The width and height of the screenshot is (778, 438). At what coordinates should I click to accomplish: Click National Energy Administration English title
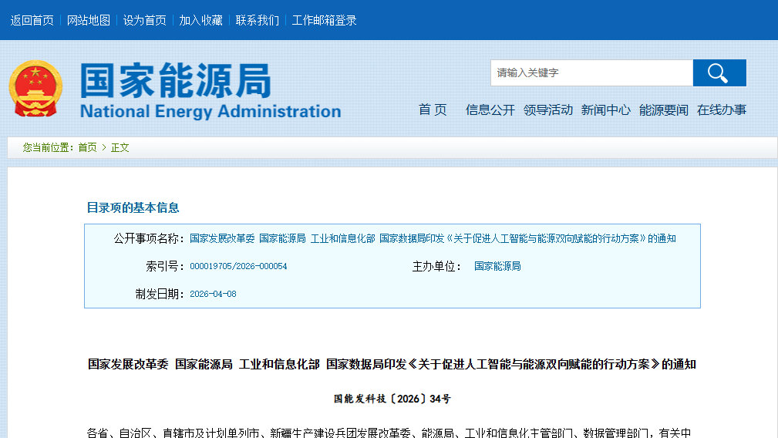pyautogui.click(x=210, y=111)
